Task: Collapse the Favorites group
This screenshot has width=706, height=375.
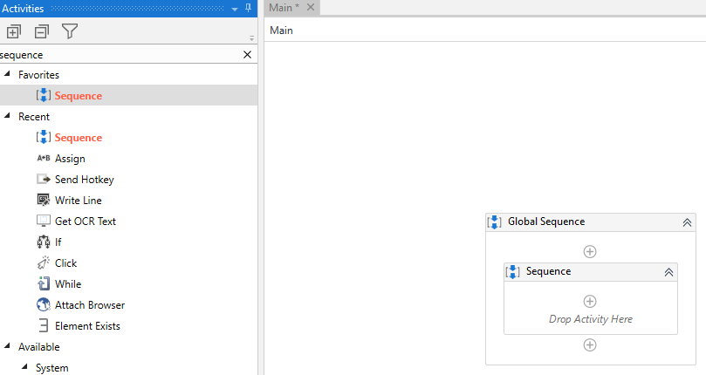Action: click(7, 73)
